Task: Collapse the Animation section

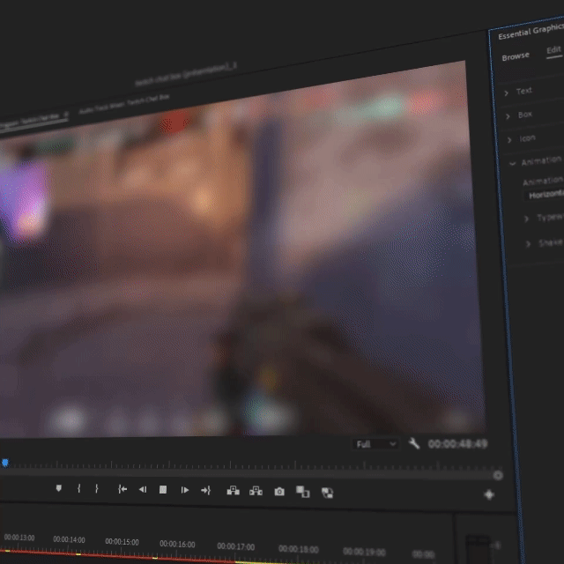Action: tap(512, 163)
